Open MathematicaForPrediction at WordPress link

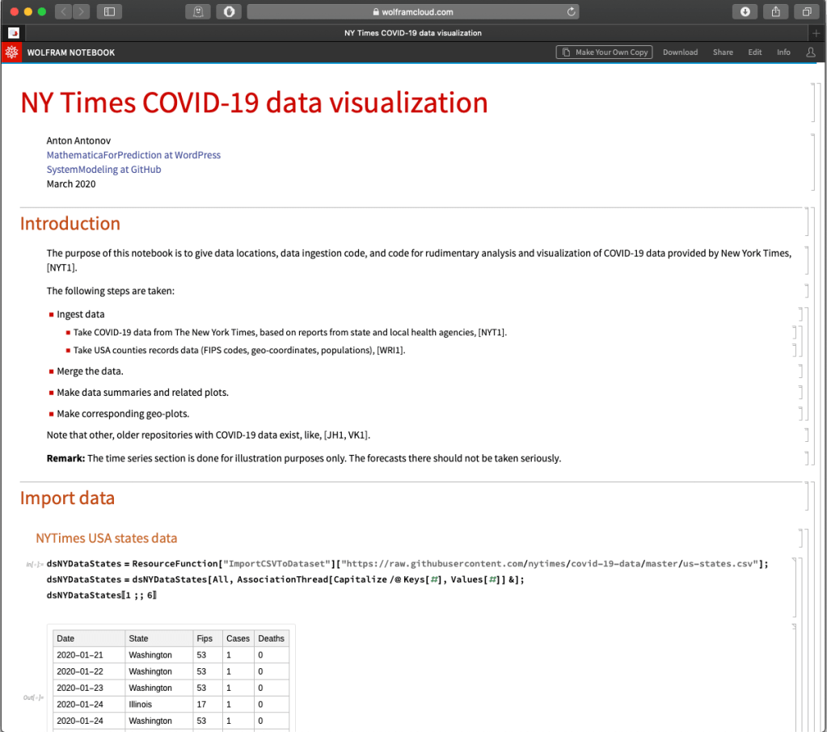[x=133, y=155]
